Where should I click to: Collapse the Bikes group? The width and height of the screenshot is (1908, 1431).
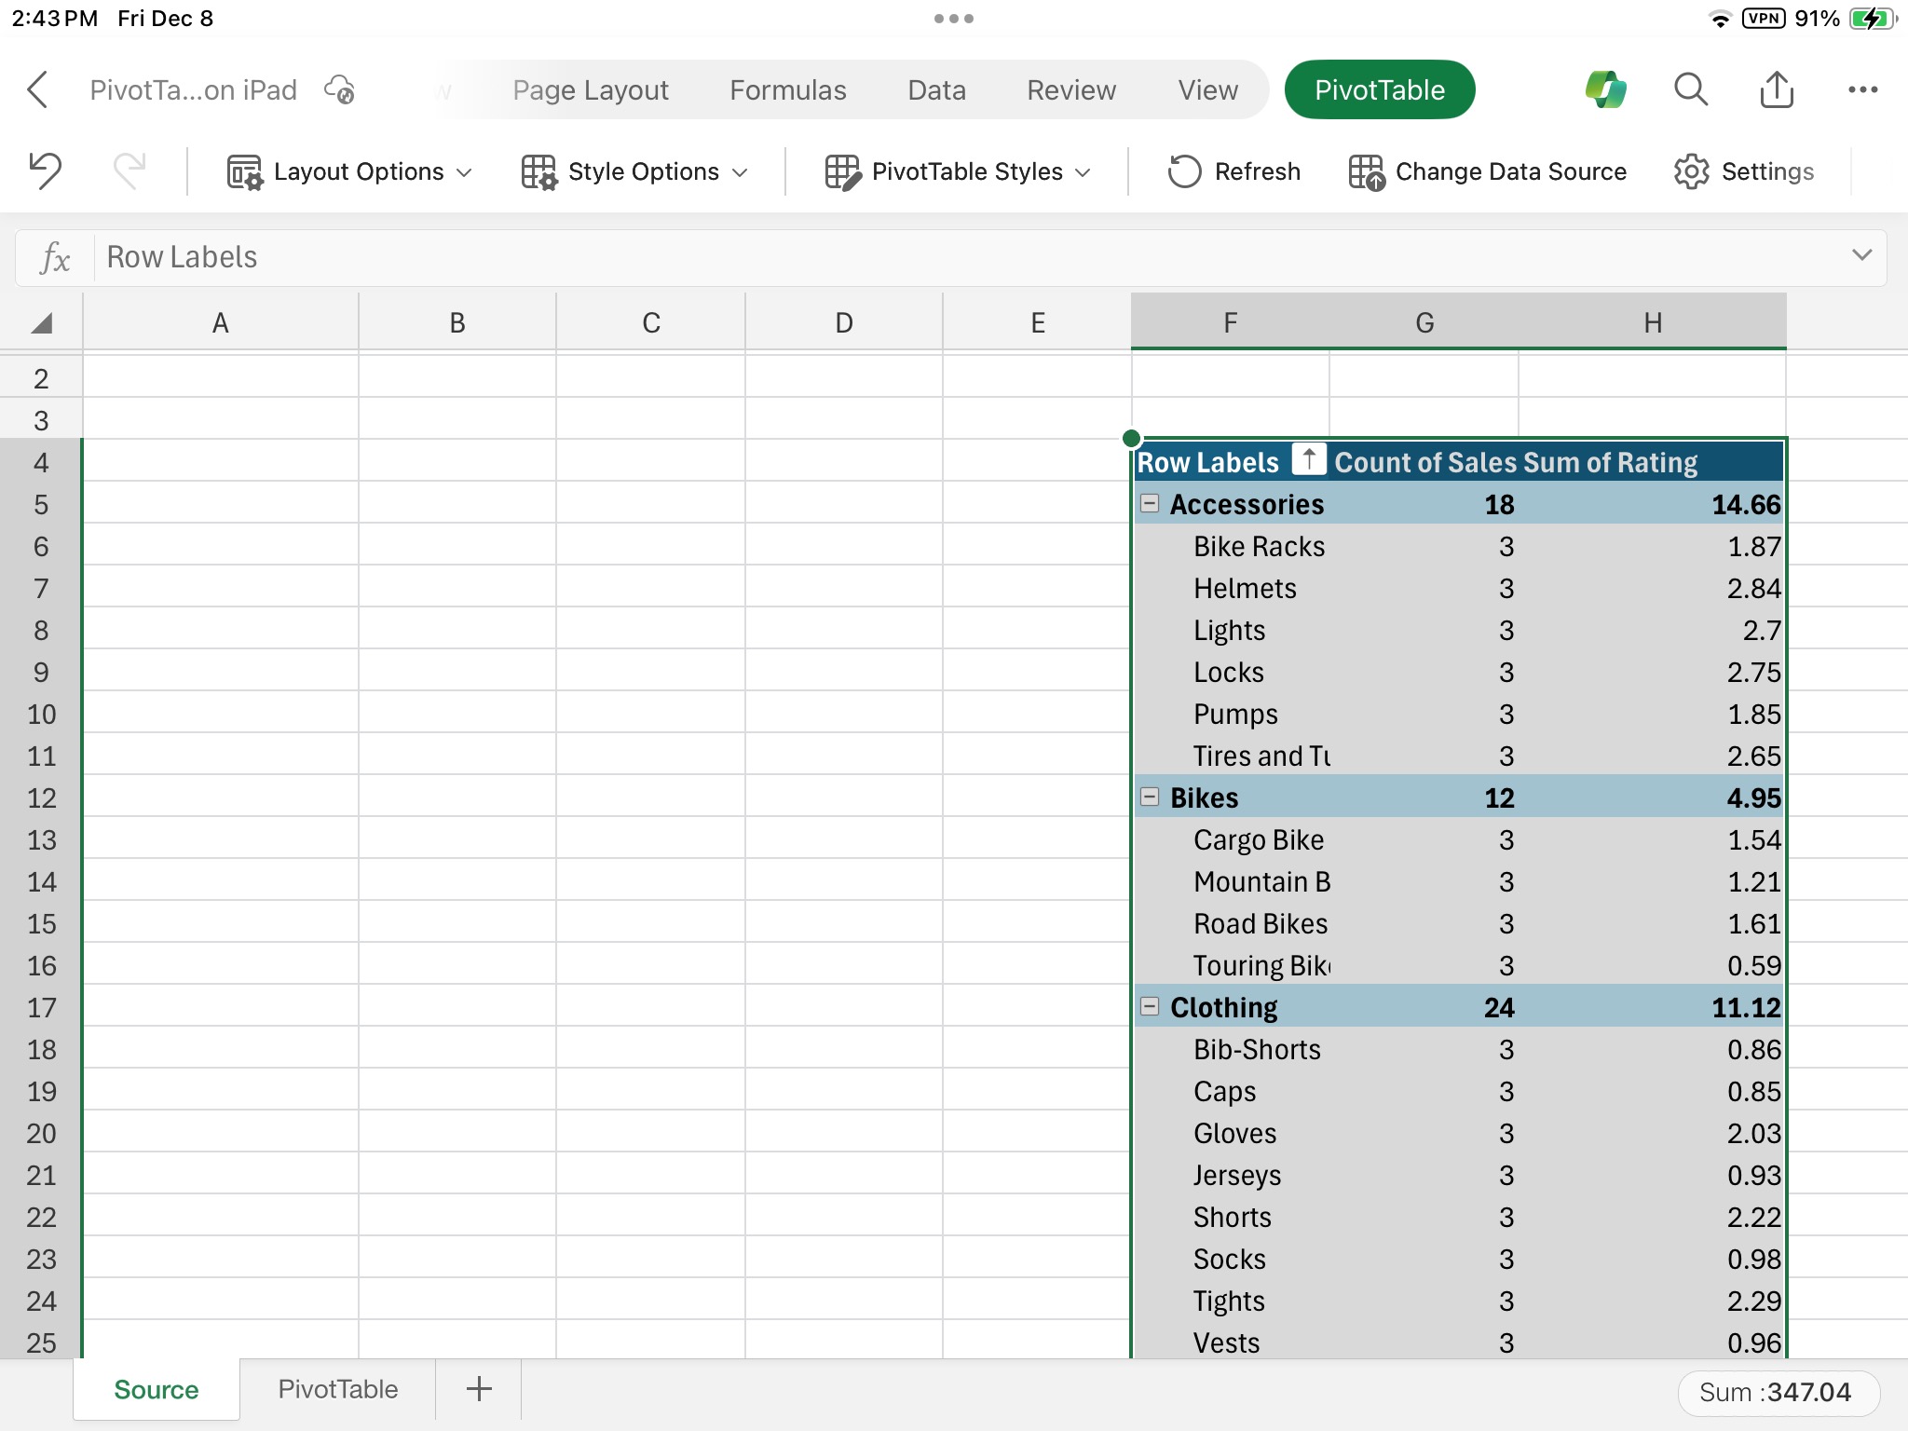(1151, 797)
